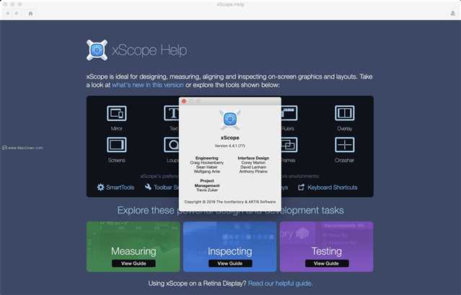Go to help home page via house icon
Image resolution: width=461 pixels, height=295 pixels.
click(x=30, y=14)
